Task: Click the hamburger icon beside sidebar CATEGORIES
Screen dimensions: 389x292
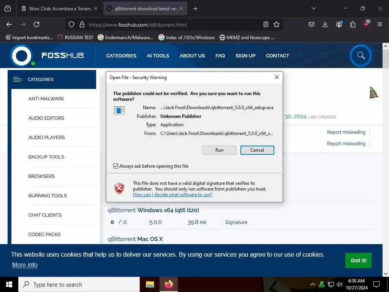Action: click(17, 79)
